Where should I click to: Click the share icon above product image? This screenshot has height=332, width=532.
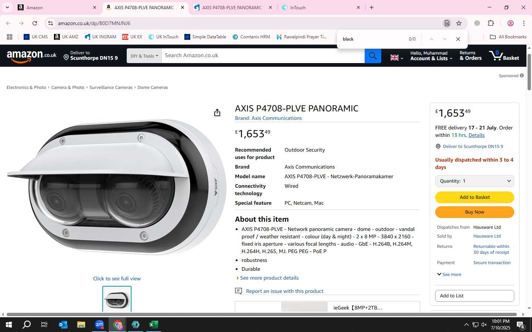point(217,113)
